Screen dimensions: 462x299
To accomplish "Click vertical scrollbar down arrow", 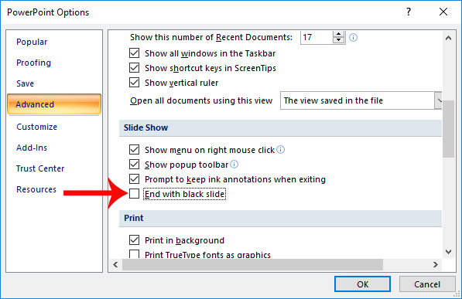I will coord(448,252).
